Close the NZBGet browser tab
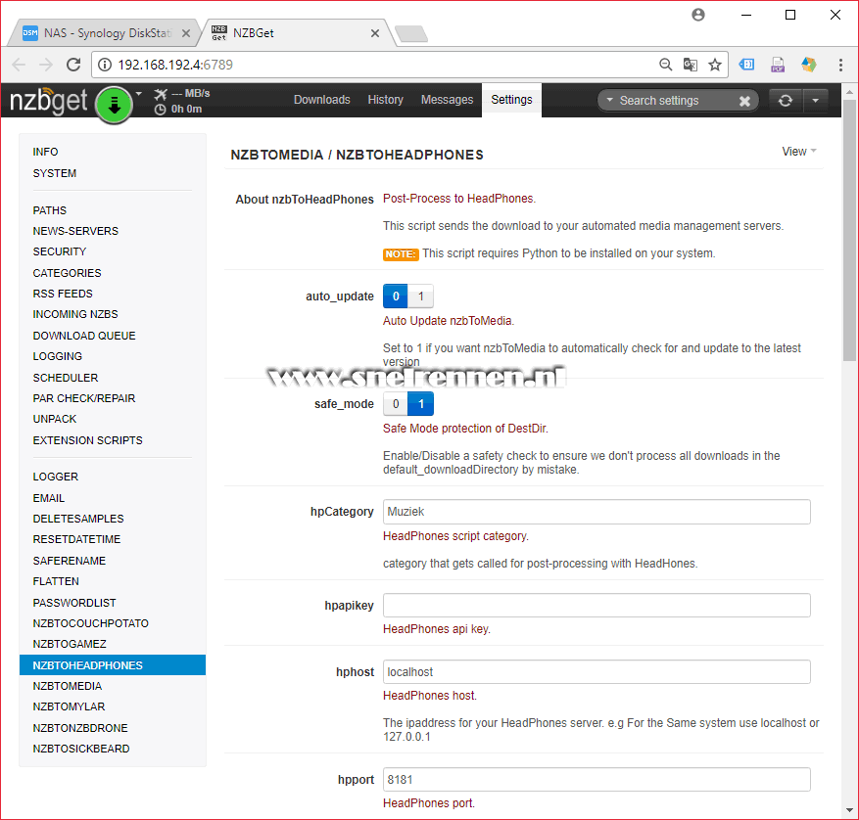Image resolution: width=859 pixels, height=820 pixels. point(375,33)
